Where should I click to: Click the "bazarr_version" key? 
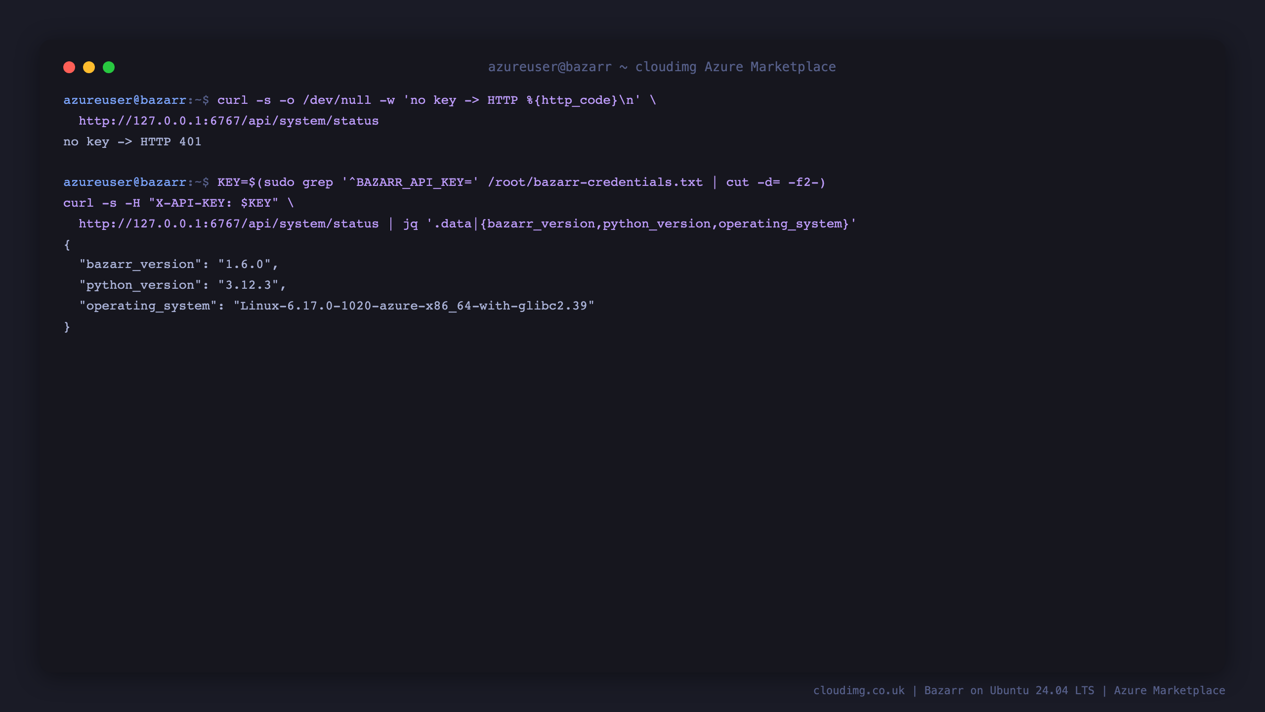[x=140, y=265]
